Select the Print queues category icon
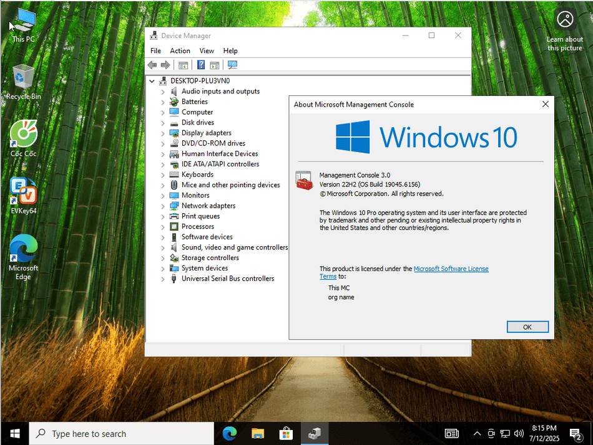 point(174,216)
